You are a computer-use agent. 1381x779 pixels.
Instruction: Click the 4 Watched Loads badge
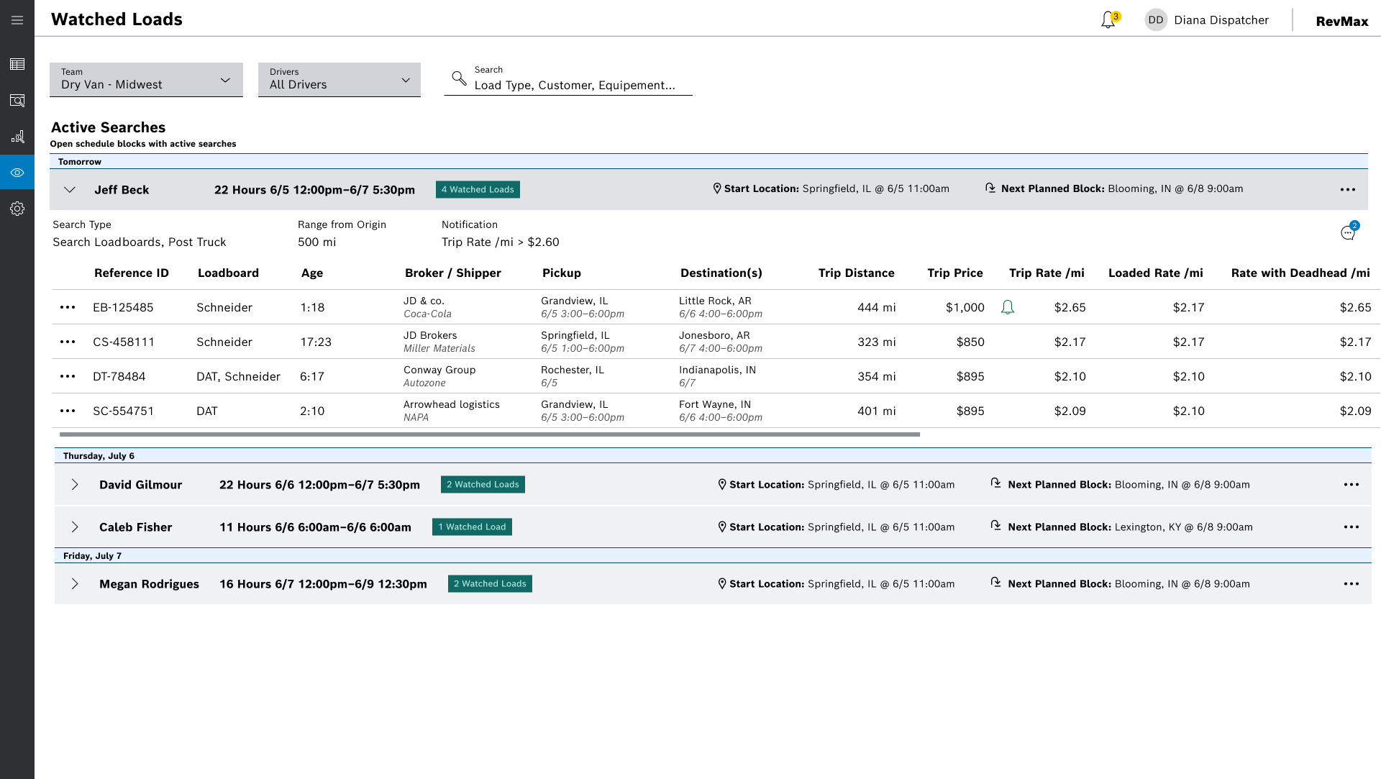478,190
